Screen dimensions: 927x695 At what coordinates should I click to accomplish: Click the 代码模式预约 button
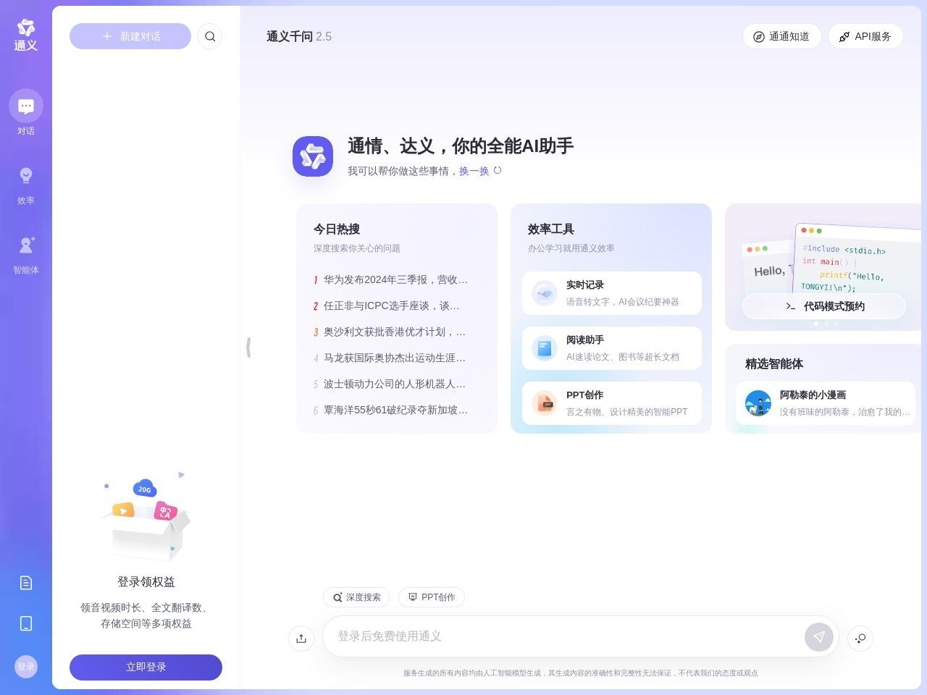pos(823,306)
